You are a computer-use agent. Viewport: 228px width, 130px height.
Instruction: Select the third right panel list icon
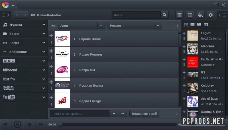(x=199, y=25)
